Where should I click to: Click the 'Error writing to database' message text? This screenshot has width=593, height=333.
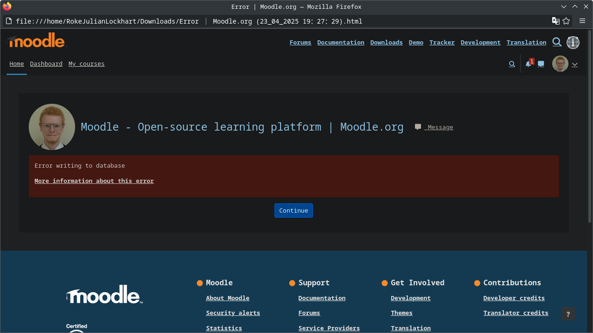[x=80, y=166]
